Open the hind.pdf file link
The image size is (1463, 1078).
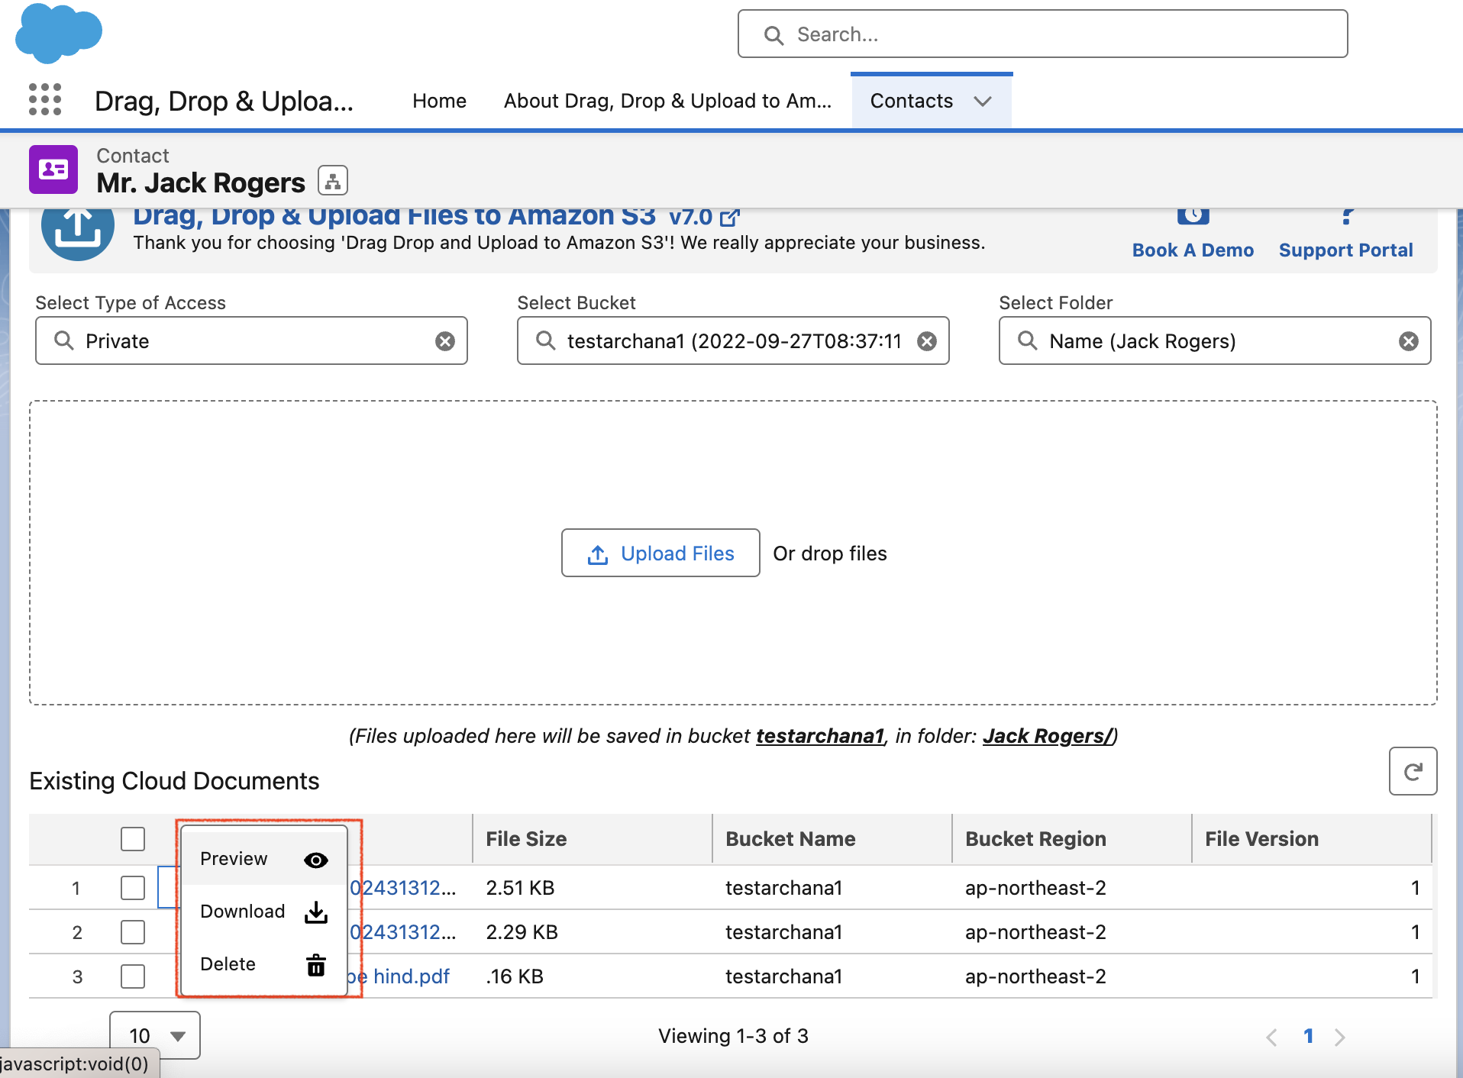399,976
